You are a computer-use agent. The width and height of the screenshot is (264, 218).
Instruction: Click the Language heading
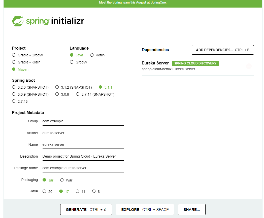pyautogui.click(x=79, y=48)
